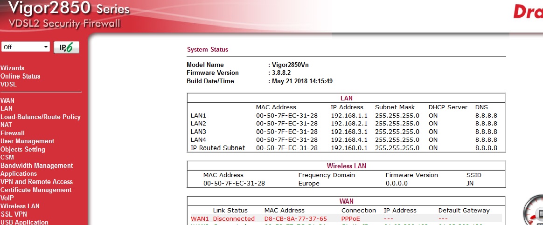Open VPN and Remote Access
543x225 pixels.
[37, 182]
